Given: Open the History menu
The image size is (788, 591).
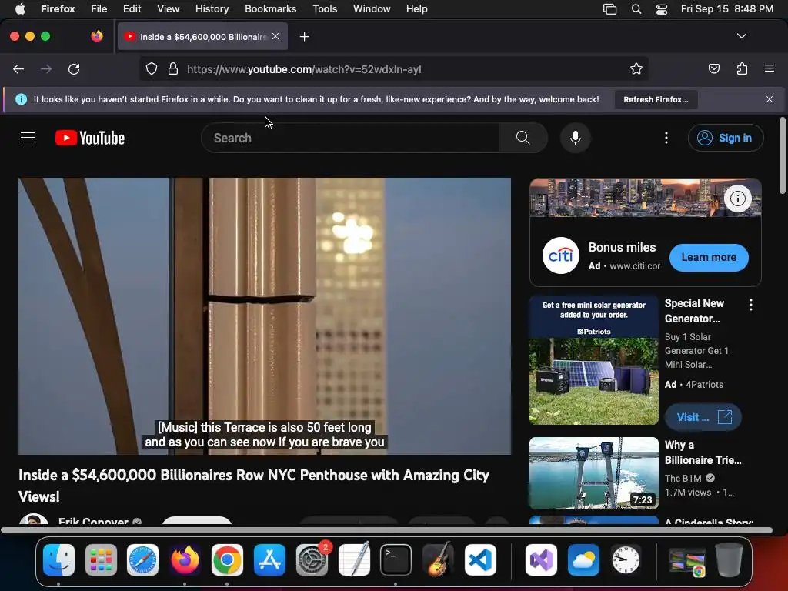Looking at the screenshot, I should point(212,9).
